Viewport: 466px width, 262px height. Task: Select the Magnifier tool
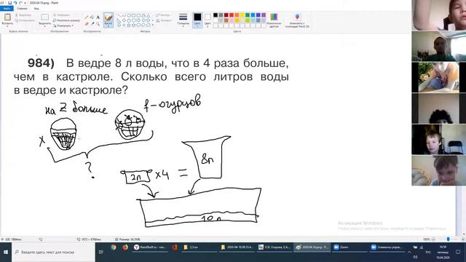point(98,24)
